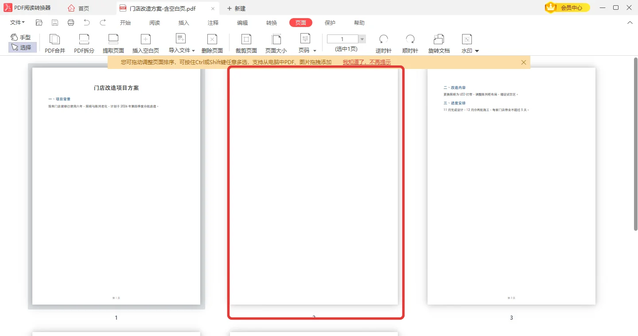Viewport: 638px width, 336px height.
Task: Open the 页面大小 page size tool
Action: coord(276,44)
